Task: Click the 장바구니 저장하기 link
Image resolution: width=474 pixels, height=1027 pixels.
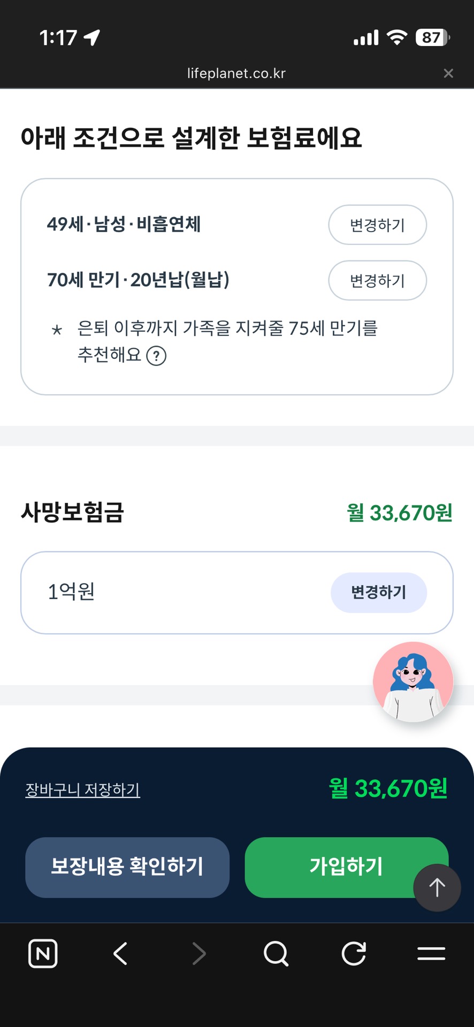Action: [83, 790]
